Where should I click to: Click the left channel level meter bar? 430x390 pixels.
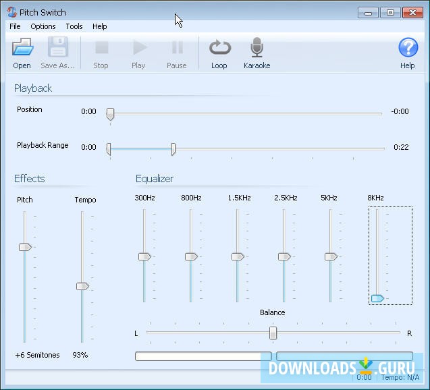pos(203,356)
